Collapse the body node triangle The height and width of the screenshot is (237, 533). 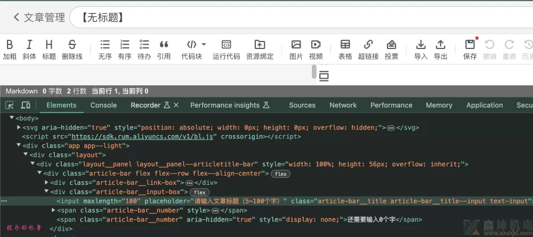12,118
